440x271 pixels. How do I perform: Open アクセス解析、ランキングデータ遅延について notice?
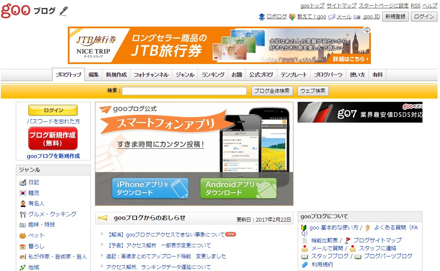158,267
